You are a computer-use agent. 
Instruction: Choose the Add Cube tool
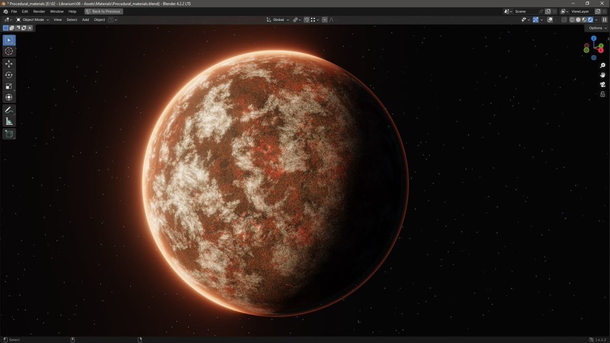pyautogui.click(x=9, y=134)
